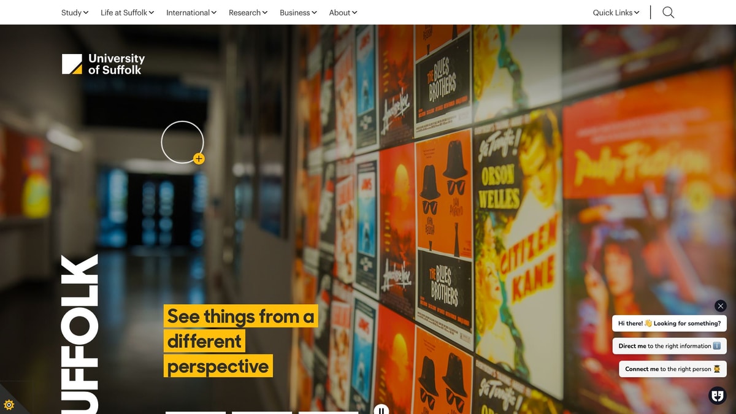Viewport: 736px width, 414px height.
Task: Click 'Hi there! Looking for something?' bubble
Action: (x=670, y=323)
